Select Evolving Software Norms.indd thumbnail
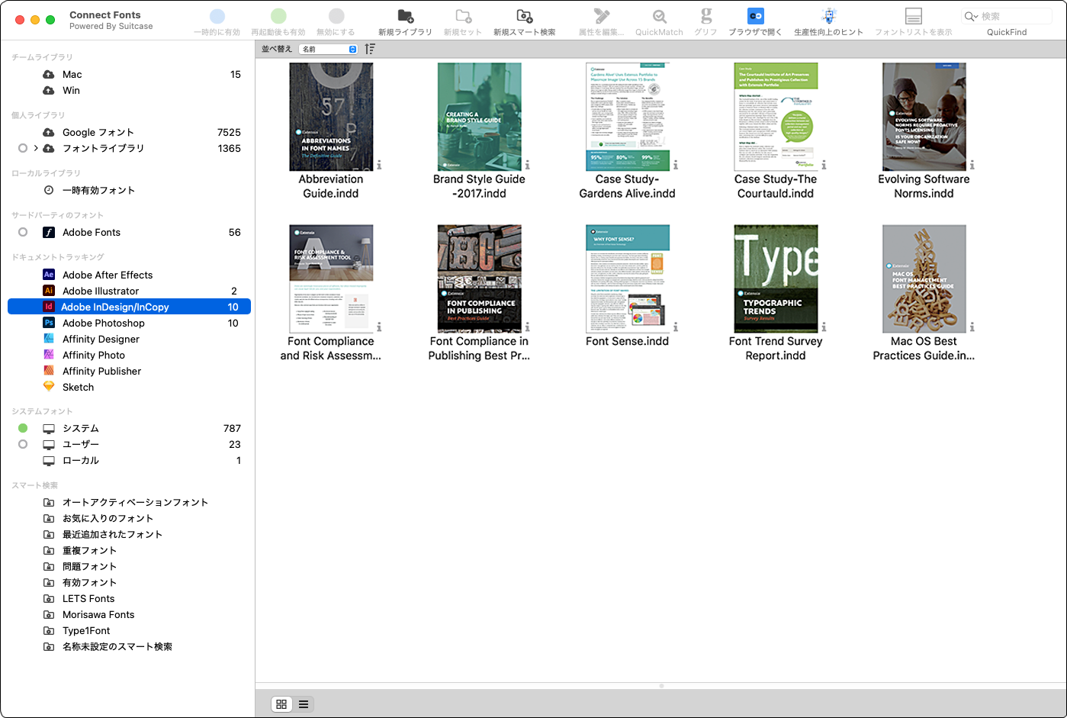 pos(924,117)
